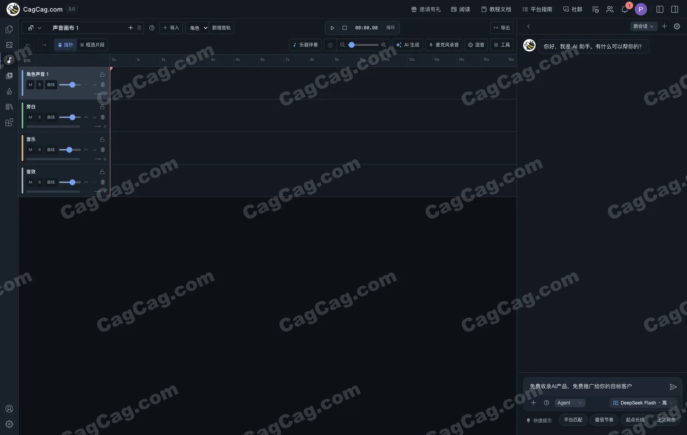Adjust the 音乐 track volume slider
Screen dimensions: 687x435
pos(70,150)
